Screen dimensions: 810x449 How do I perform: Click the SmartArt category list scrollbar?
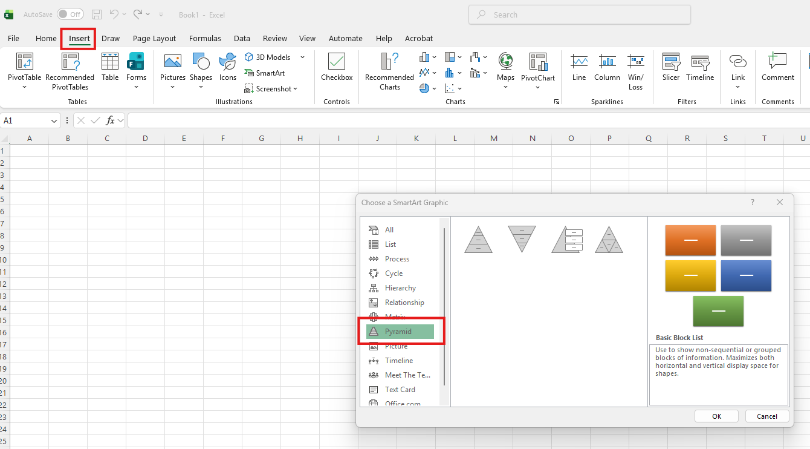click(444, 307)
